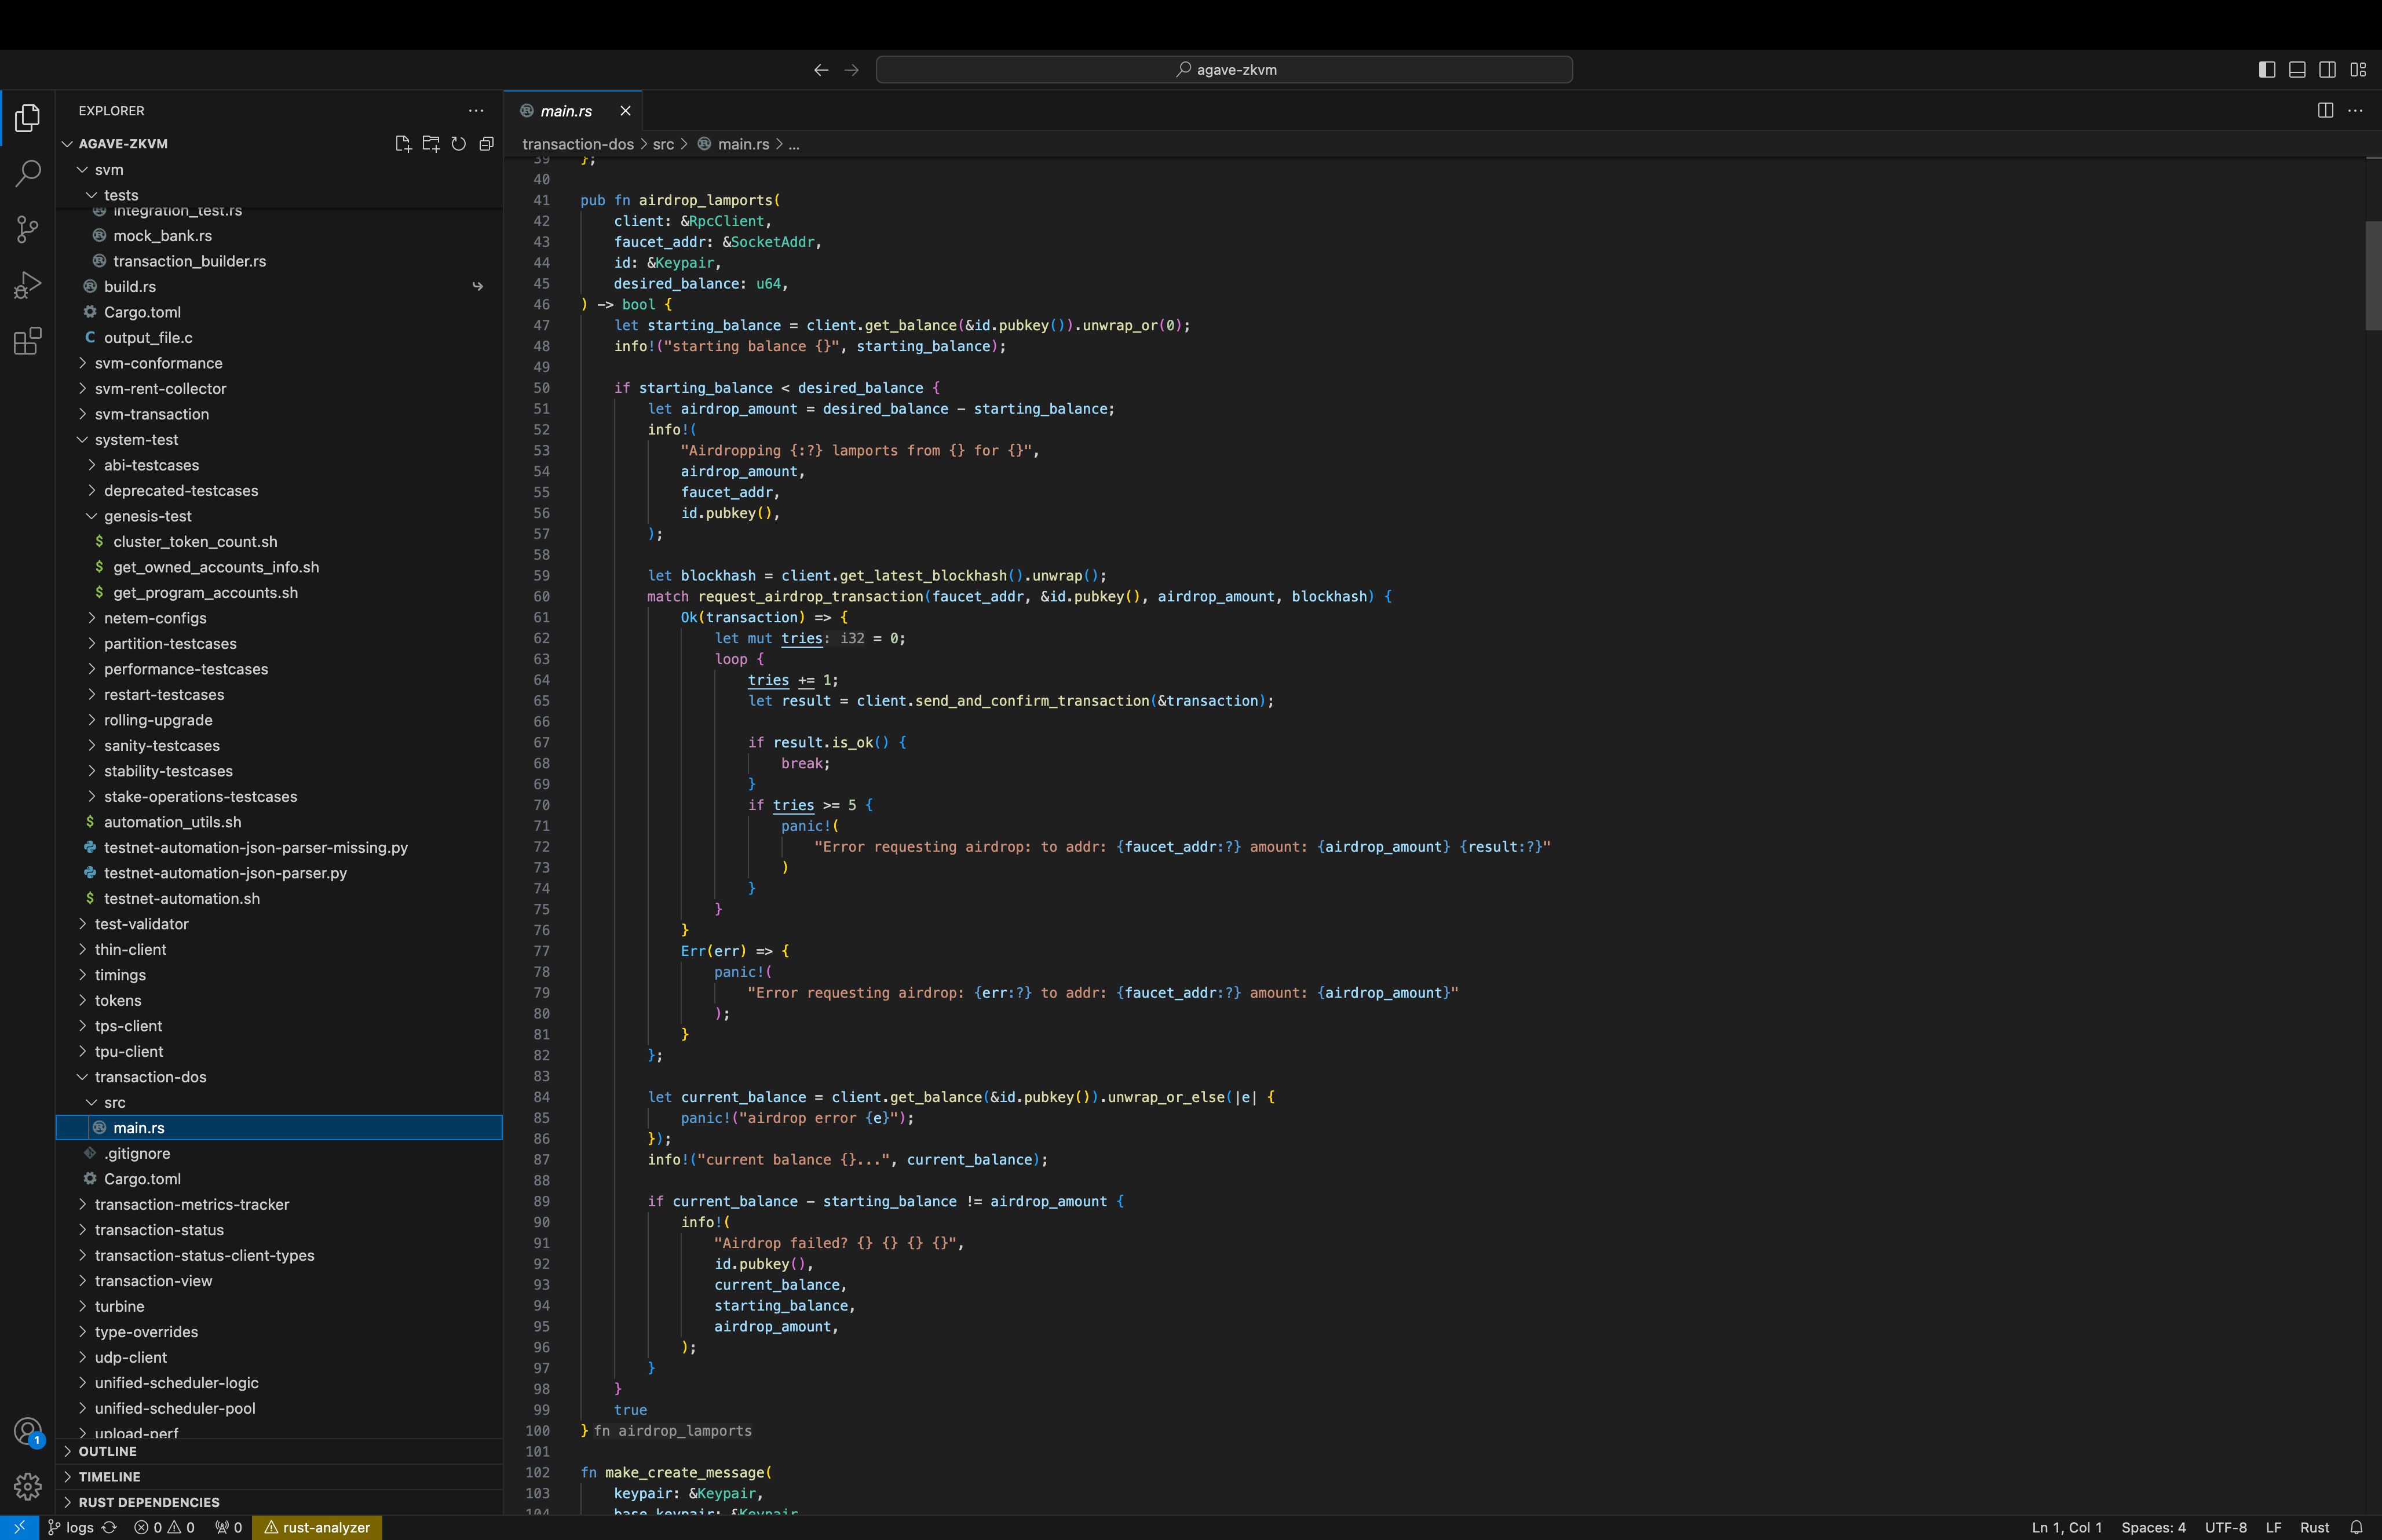Viewport: 2382px width, 1540px height.
Task: Click New Folder icon in explorer header
Action: click(x=431, y=144)
